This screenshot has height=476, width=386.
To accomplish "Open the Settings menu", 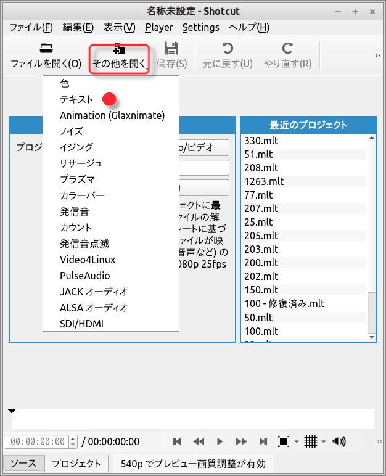I will coord(200,27).
